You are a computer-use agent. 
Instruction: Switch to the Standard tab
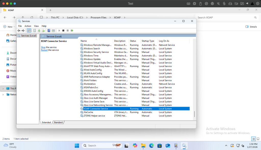(x=58, y=122)
